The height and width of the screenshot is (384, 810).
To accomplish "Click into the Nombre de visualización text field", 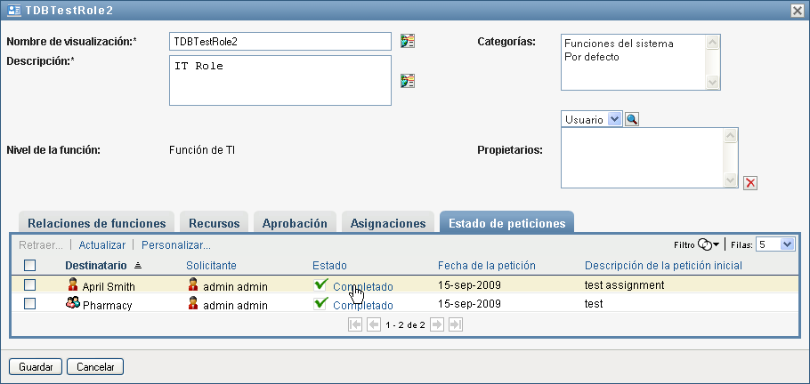I will tap(279, 41).
